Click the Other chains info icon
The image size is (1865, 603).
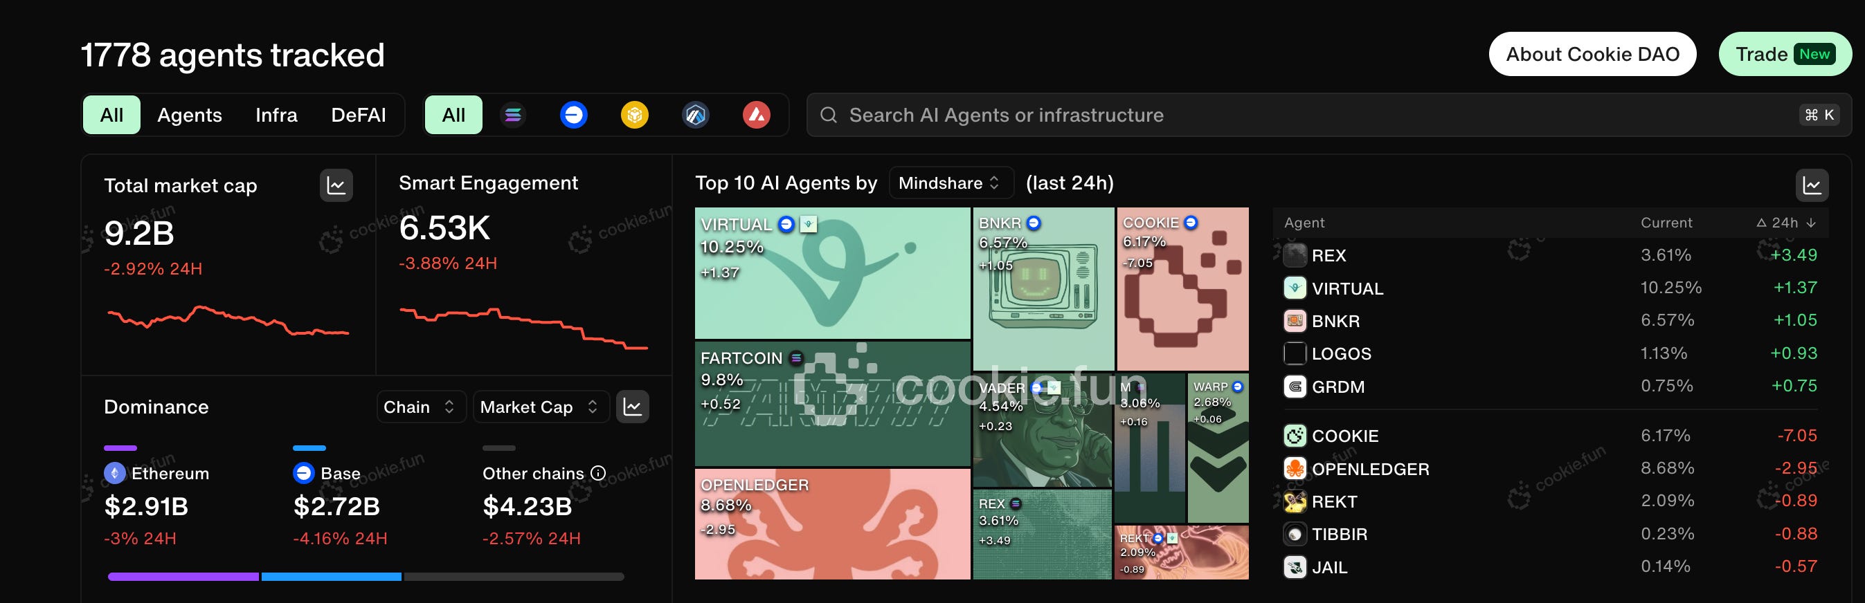coord(599,473)
